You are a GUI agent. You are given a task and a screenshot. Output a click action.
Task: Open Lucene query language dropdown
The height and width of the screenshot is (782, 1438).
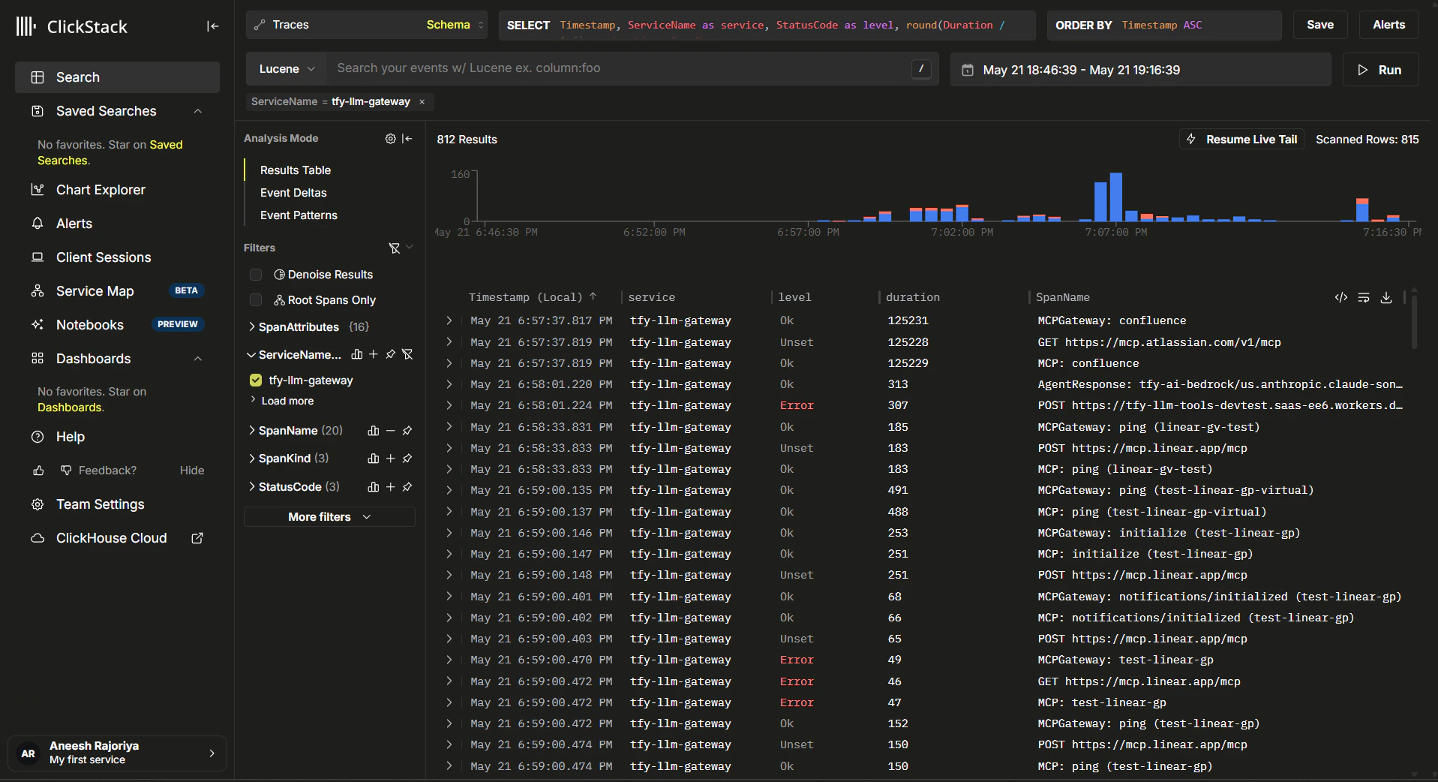pyautogui.click(x=287, y=69)
